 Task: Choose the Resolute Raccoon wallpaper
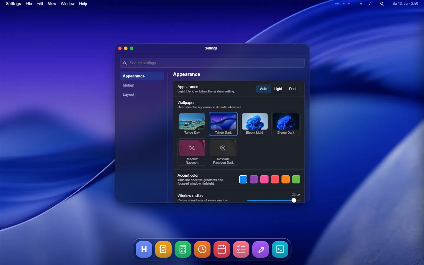pyautogui.click(x=192, y=152)
